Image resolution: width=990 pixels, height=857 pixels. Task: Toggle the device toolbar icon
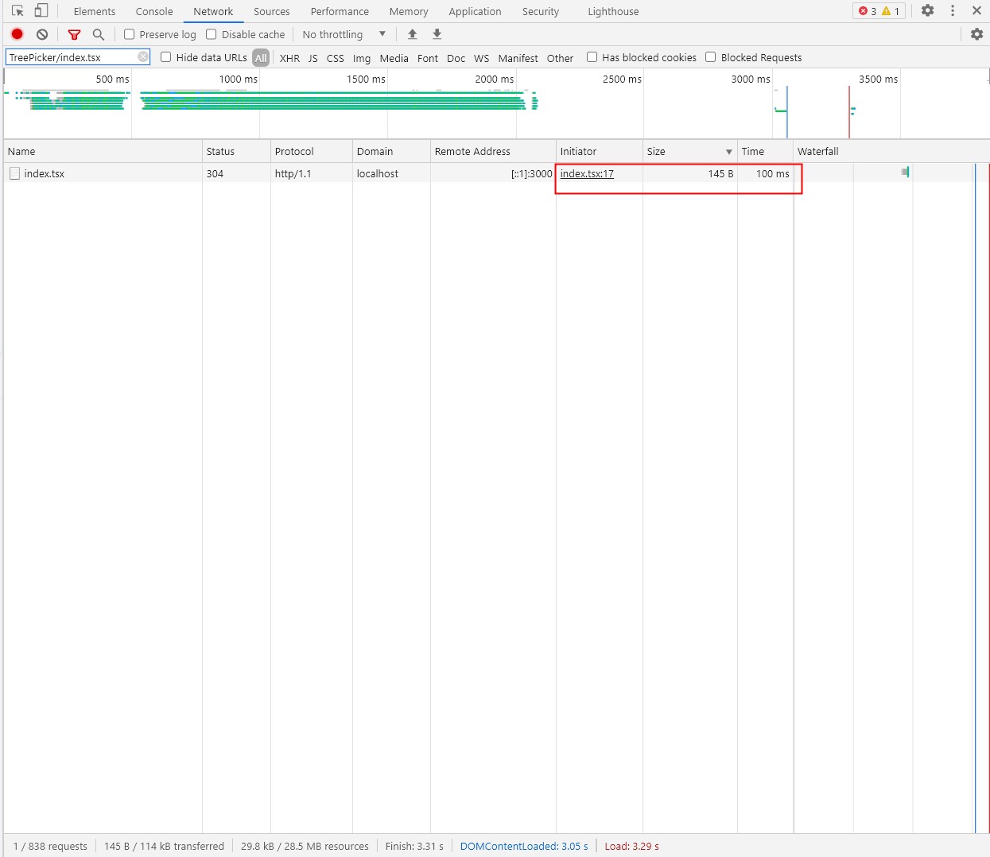tap(41, 11)
